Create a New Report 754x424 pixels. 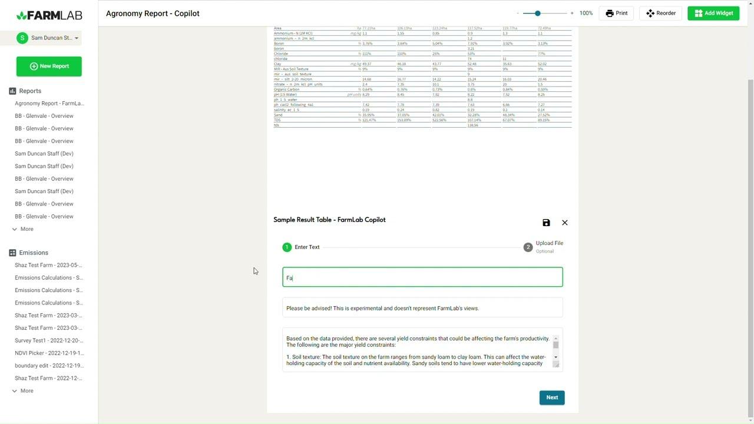pos(49,67)
